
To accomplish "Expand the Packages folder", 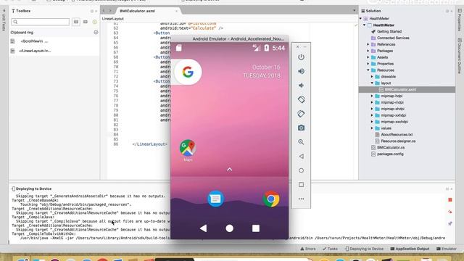I will coord(368,51).
